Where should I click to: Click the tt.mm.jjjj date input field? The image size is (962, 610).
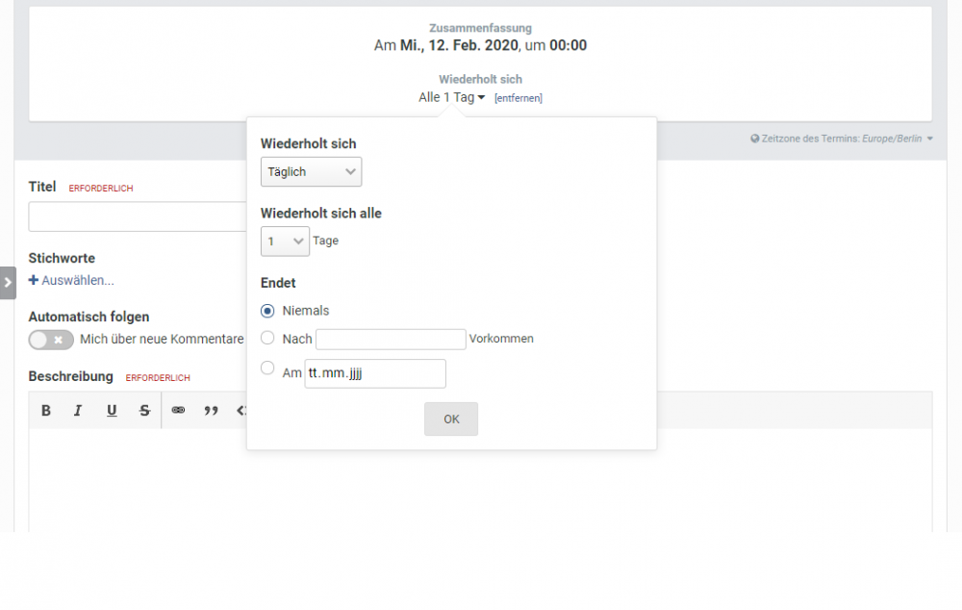click(x=374, y=373)
